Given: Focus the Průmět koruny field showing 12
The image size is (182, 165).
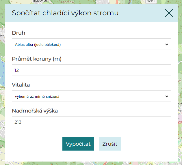Looking at the screenshot, I should 92,70.
